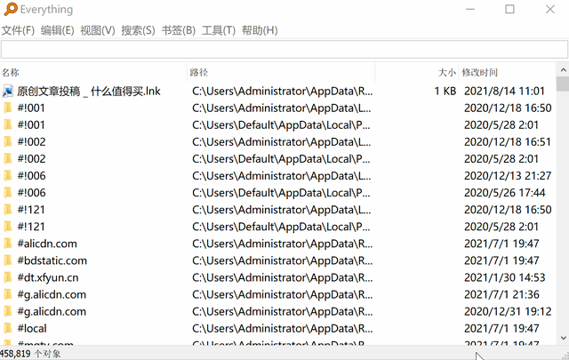
Task: Click folder icon of #g.alicdn.com dated 2020/12/31 19:12
Action: pos(8,311)
